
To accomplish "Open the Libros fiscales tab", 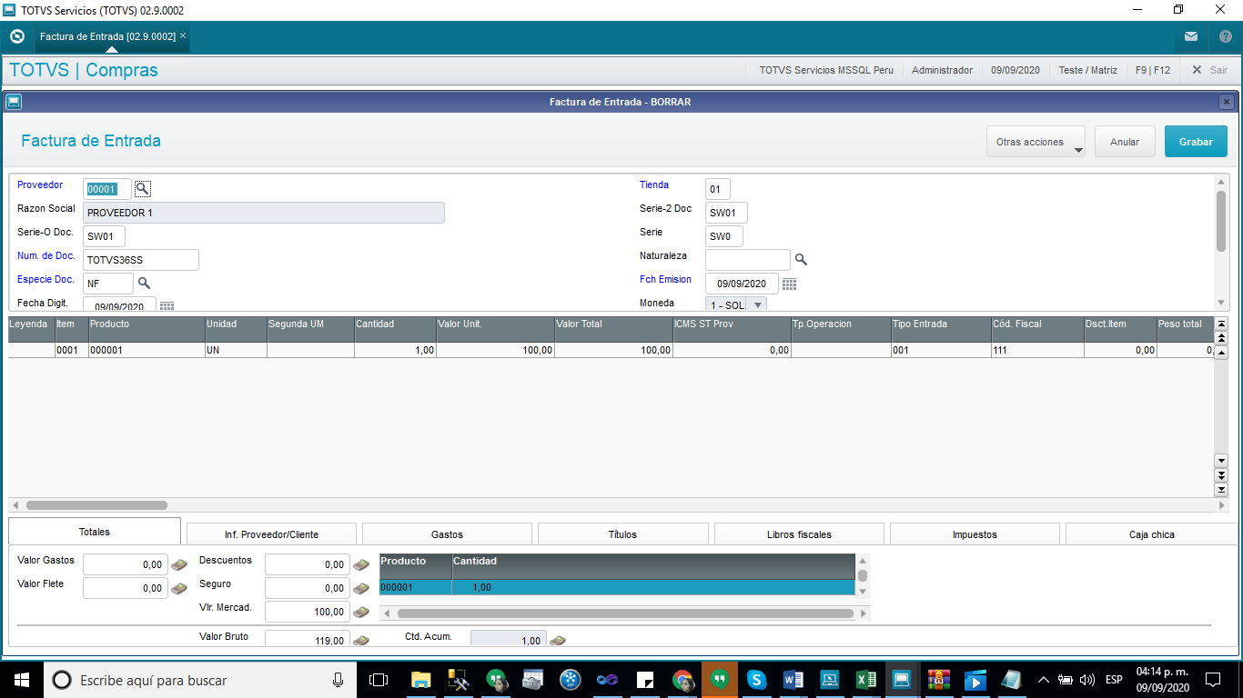I will coord(799,534).
